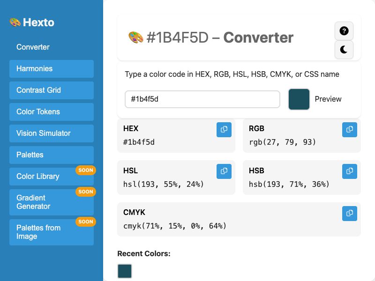Image resolution: width=375 pixels, height=281 pixels.
Task: Navigate to Palettes
Action: click(51, 155)
